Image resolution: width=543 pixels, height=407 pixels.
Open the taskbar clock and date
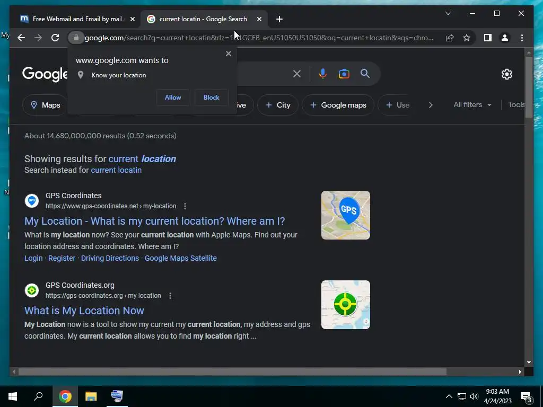click(497, 396)
